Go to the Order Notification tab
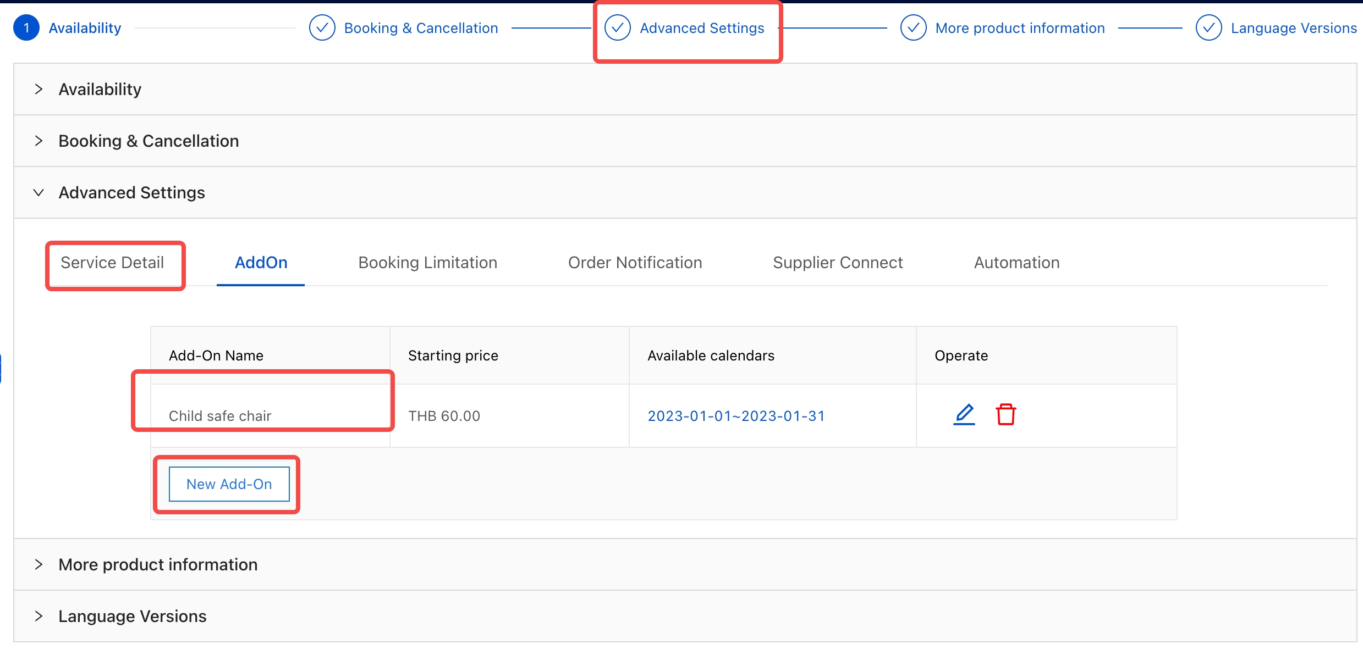Viewport: 1363px width, 655px height. click(635, 263)
